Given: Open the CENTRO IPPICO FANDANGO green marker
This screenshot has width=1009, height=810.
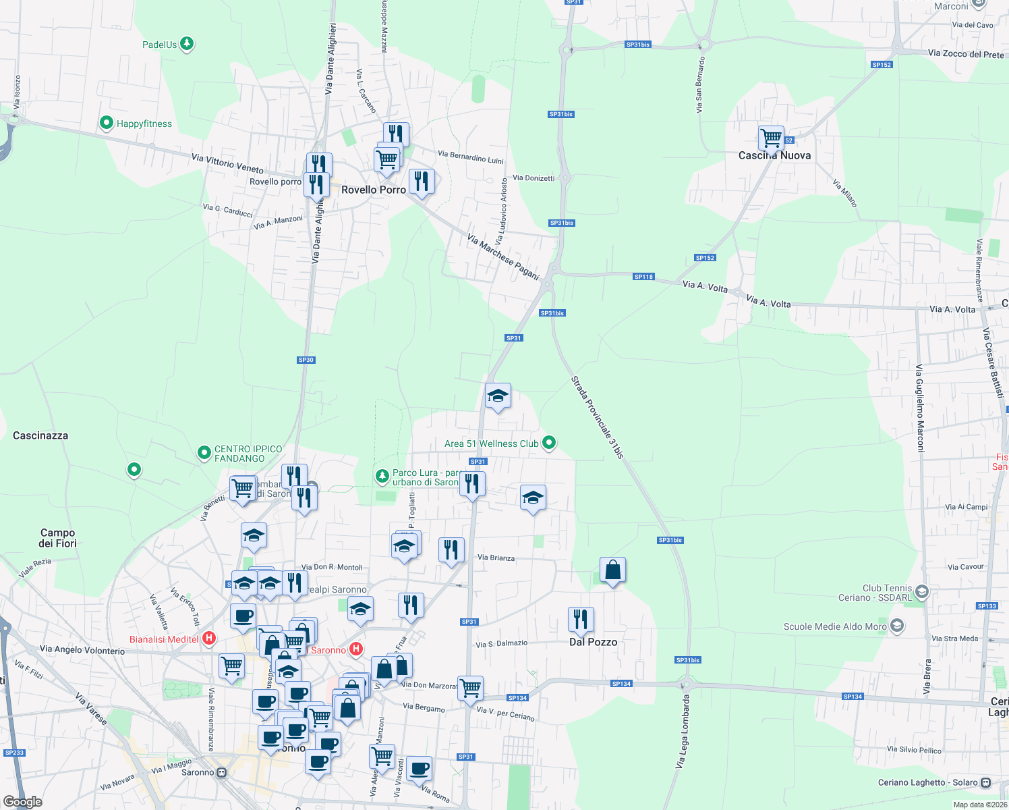Looking at the screenshot, I should pos(204,453).
